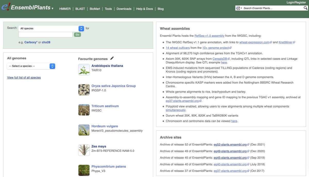Click the Oryza sativa rice grains thumbnail
The width and height of the screenshot is (309, 177).
point(84,90)
